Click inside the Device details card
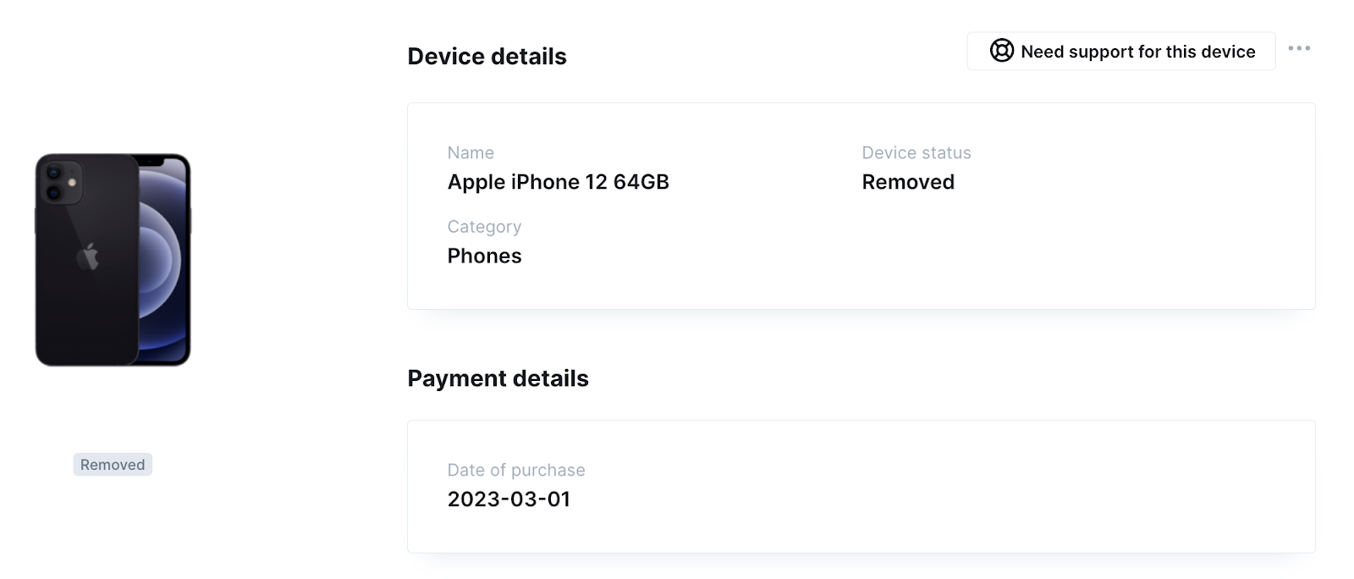Image resolution: width=1354 pixels, height=579 pixels. click(x=861, y=206)
